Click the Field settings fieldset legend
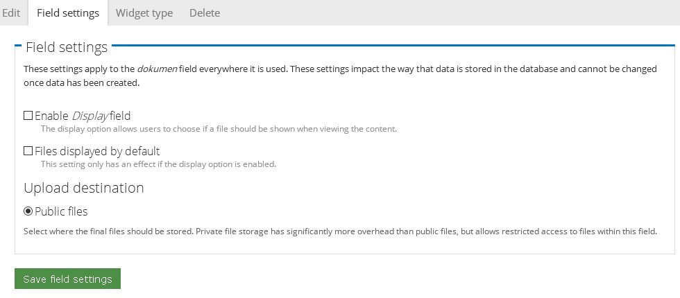 pyautogui.click(x=67, y=47)
